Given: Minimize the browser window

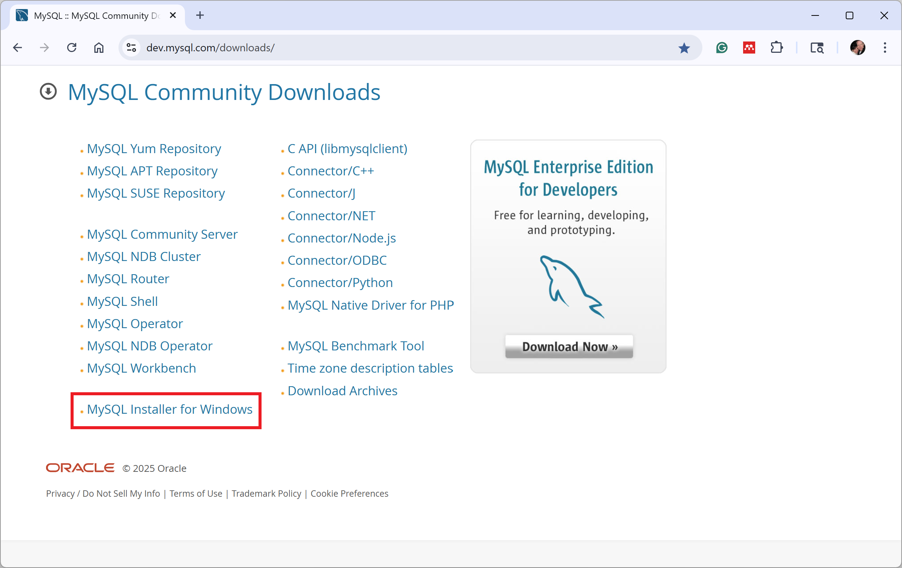Looking at the screenshot, I should coord(815,15).
